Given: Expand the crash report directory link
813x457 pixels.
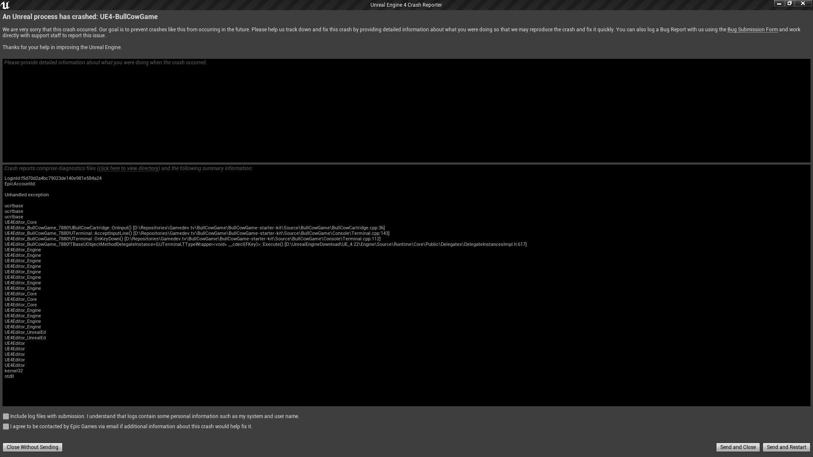Looking at the screenshot, I should pyautogui.click(x=128, y=168).
